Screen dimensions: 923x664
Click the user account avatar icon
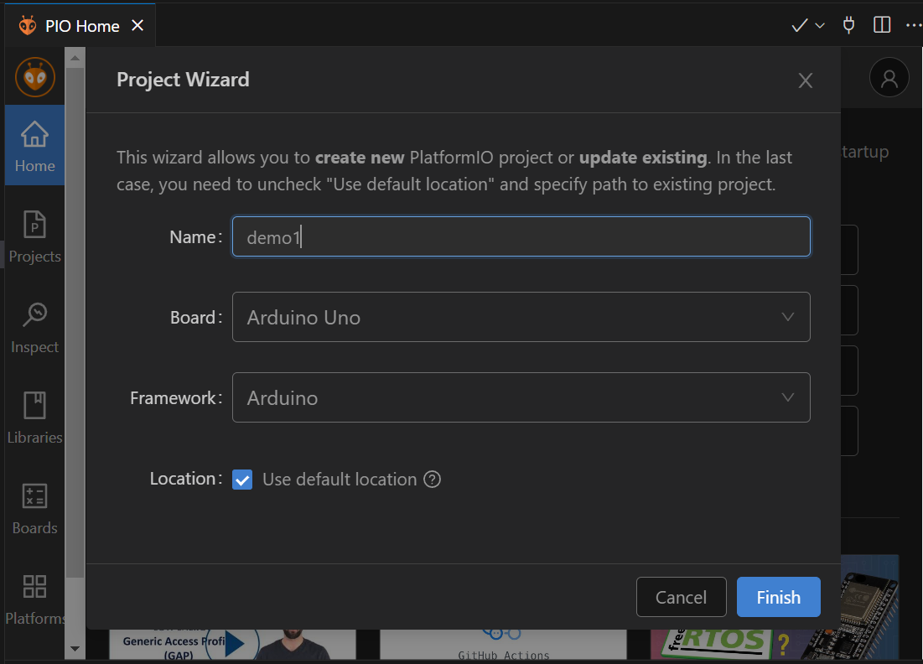[889, 77]
